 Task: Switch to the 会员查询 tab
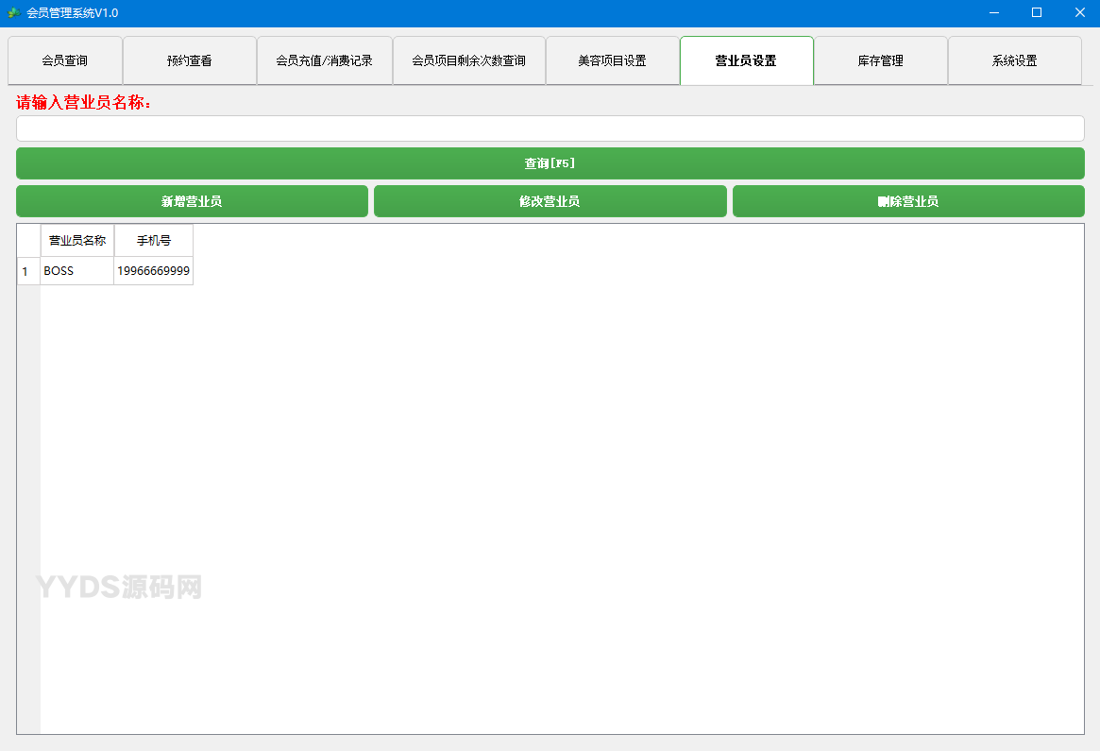coord(63,60)
